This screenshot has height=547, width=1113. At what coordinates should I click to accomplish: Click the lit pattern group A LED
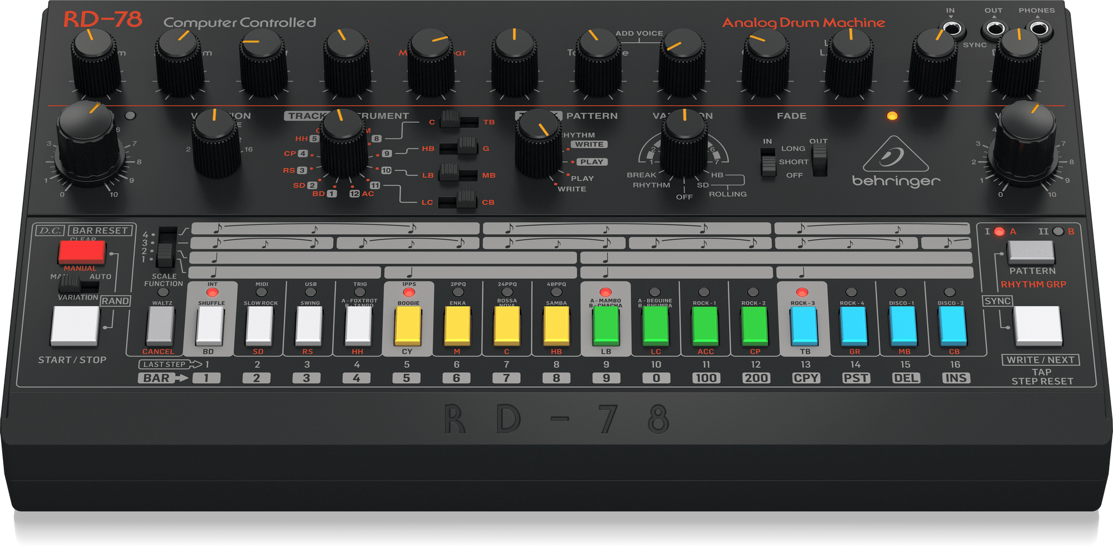coord(999,231)
